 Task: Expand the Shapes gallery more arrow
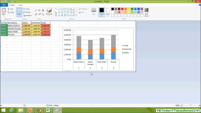pyautogui.click(x=77, y=15)
